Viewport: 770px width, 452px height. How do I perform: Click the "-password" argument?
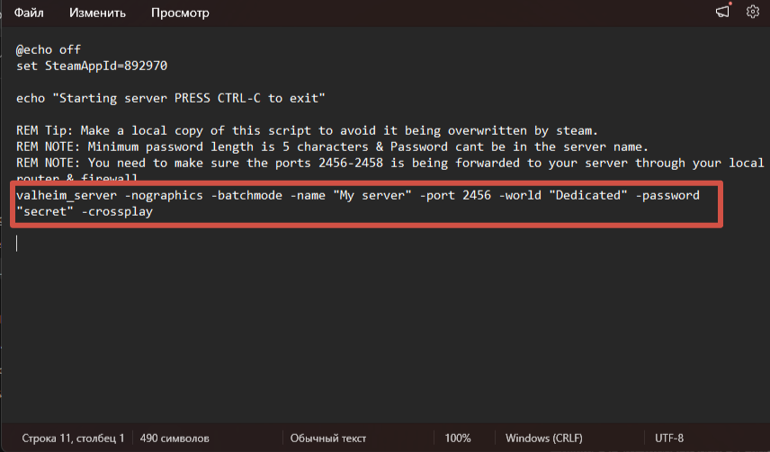[667, 195]
